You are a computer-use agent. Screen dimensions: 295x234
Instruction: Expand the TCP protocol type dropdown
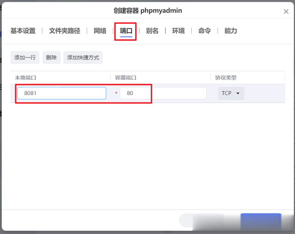click(x=231, y=93)
